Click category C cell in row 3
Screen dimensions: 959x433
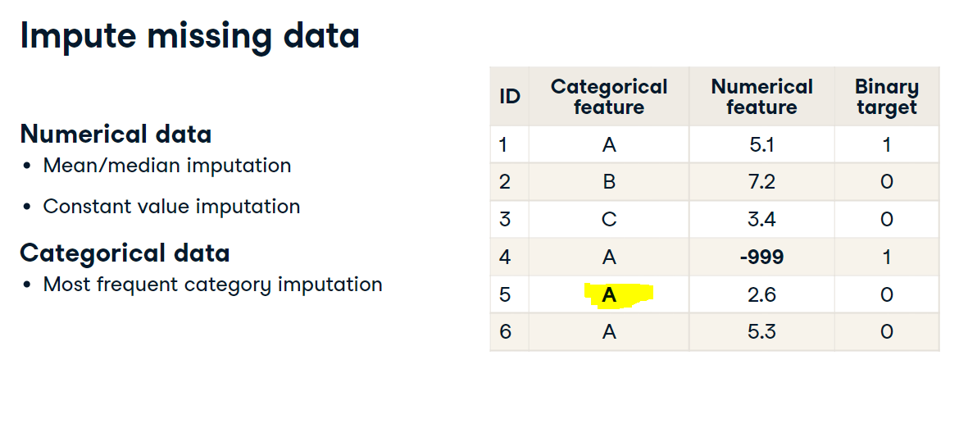coord(608,220)
